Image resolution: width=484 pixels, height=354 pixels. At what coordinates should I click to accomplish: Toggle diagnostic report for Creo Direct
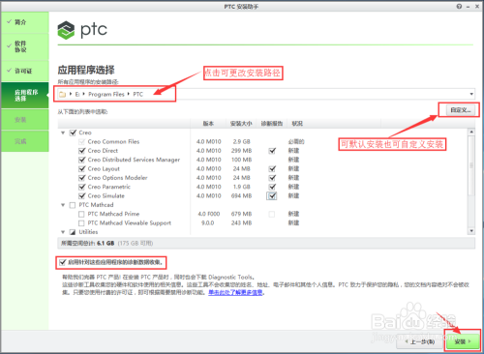(x=272, y=151)
